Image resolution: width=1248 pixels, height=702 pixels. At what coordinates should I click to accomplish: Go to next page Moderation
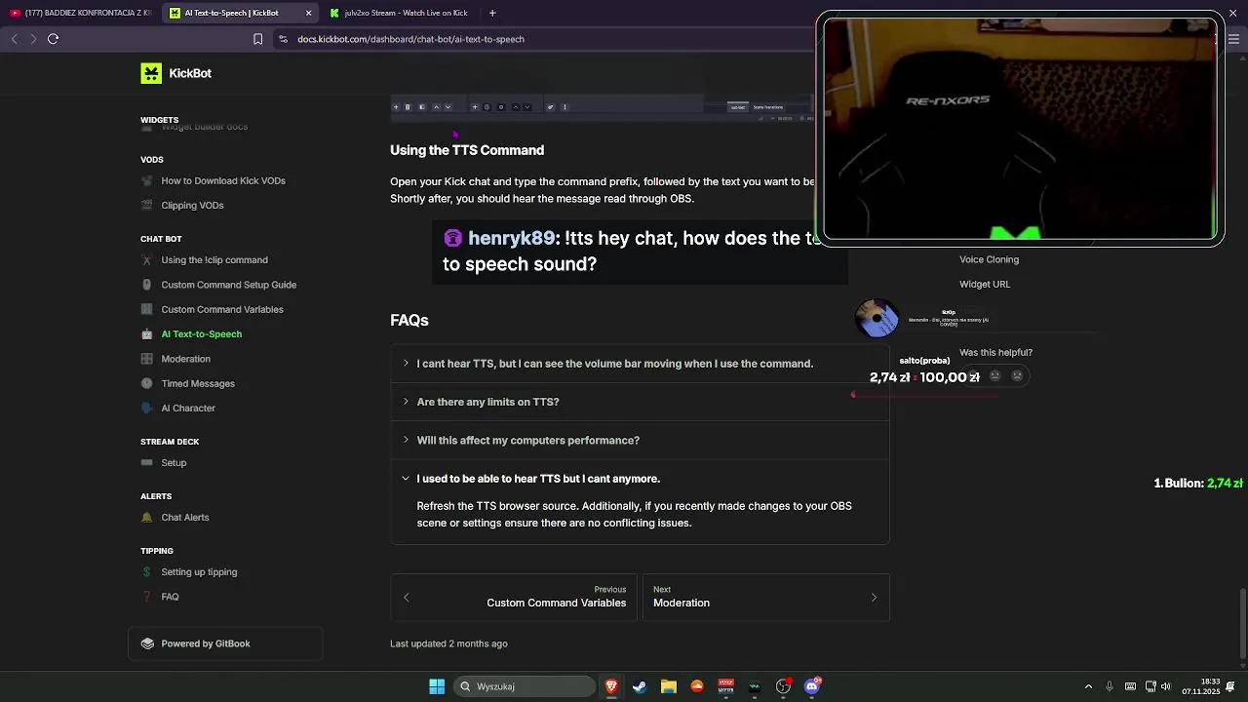(765, 597)
